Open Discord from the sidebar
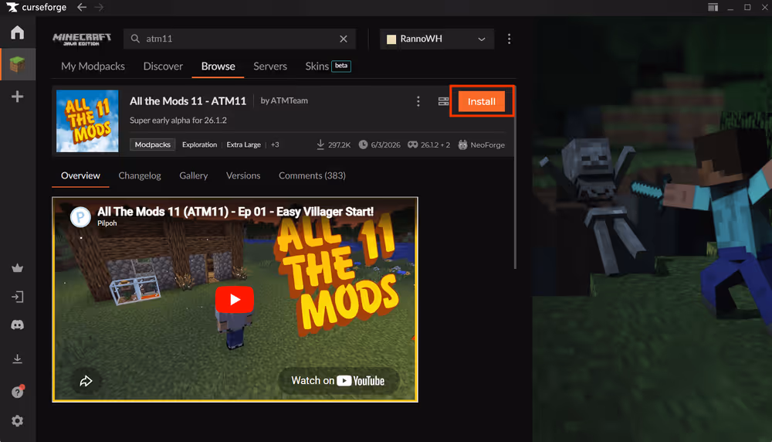Screen dimensions: 772x442 [x=17, y=325]
